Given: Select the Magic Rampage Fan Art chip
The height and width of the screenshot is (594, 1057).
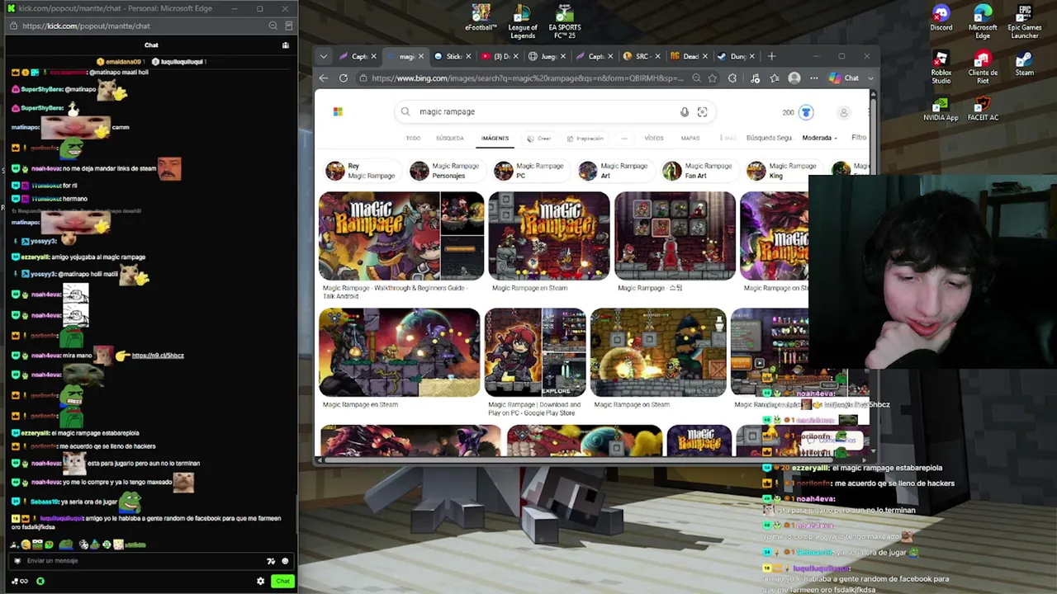Looking at the screenshot, I should 699,171.
